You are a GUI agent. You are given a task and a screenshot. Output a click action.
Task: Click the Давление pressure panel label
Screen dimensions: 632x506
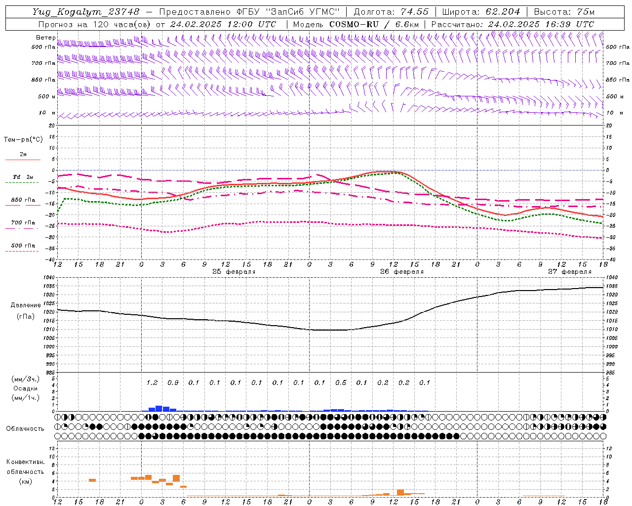click(x=26, y=305)
